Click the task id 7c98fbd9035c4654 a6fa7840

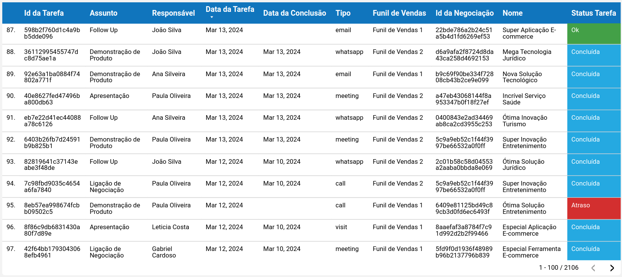coord(52,187)
